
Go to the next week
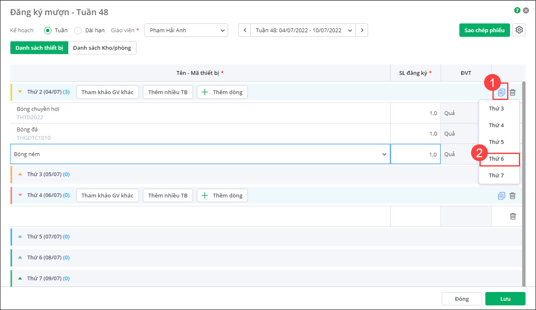coord(362,30)
